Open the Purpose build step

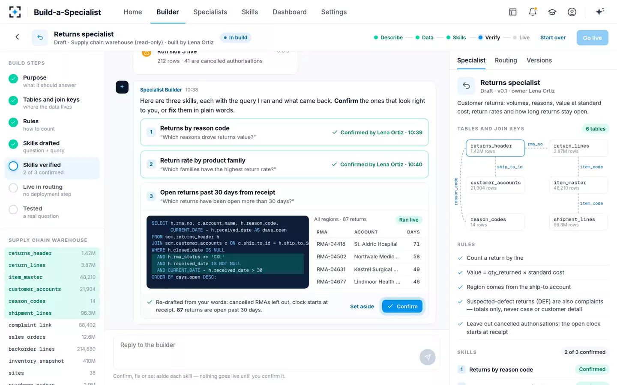coord(52,81)
